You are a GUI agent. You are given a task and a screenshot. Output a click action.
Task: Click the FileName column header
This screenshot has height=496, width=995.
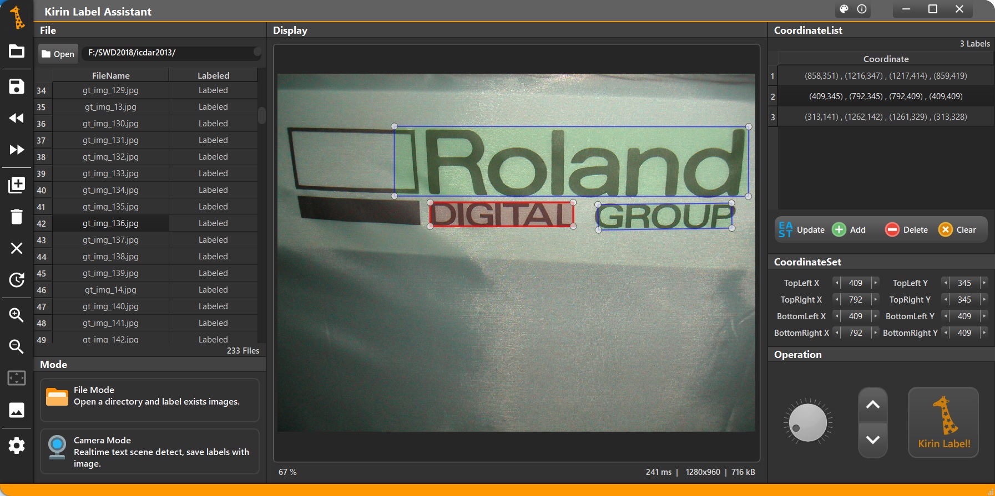(x=110, y=75)
